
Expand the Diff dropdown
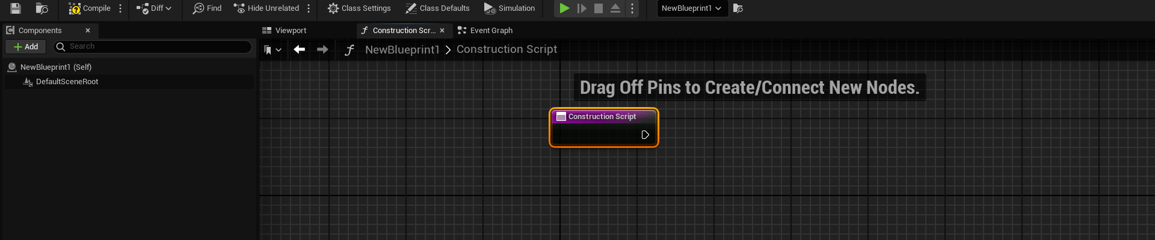click(154, 8)
